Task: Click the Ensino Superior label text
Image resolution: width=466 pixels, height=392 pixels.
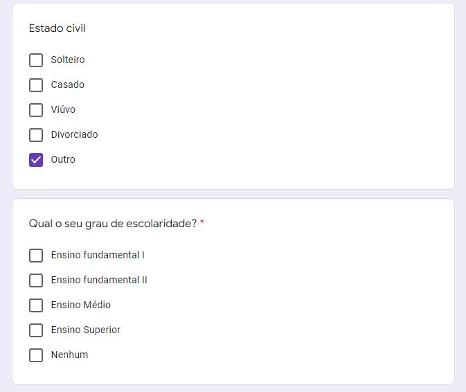Action: (x=85, y=330)
